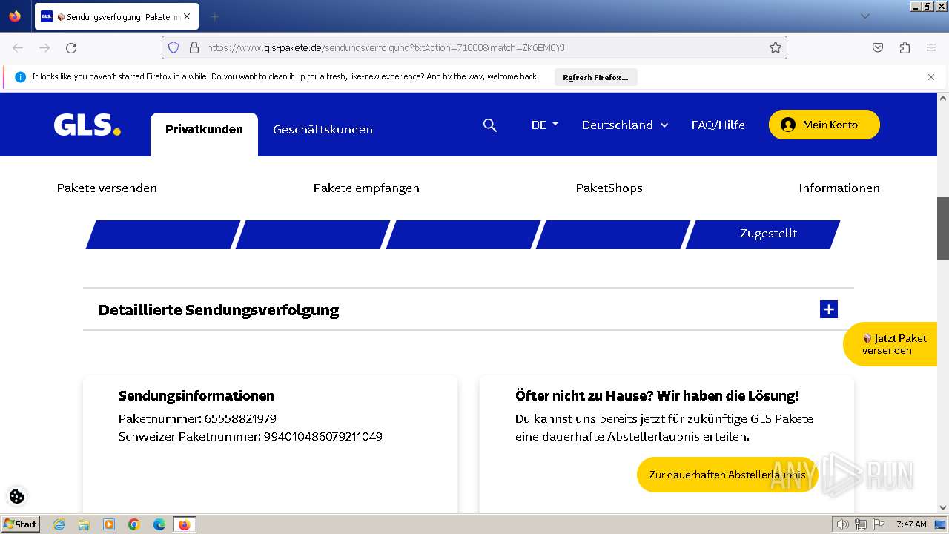Image resolution: width=949 pixels, height=534 pixels.
Task: Open the cookie settings icon
Action: 17,496
